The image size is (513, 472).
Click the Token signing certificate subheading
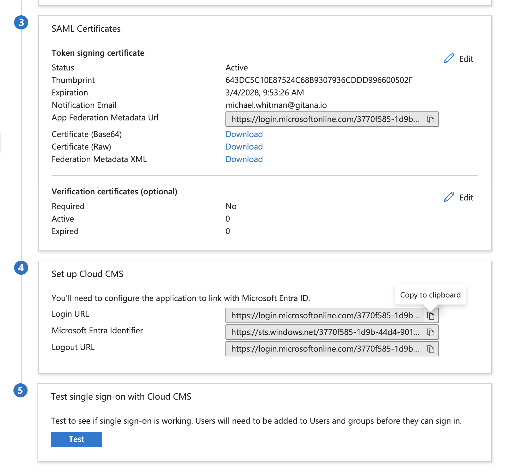click(x=98, y=53)
